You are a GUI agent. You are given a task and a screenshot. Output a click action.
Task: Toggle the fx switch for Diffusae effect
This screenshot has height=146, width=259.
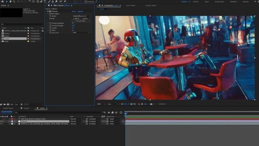pyautogui.click(x=48, y=11)
